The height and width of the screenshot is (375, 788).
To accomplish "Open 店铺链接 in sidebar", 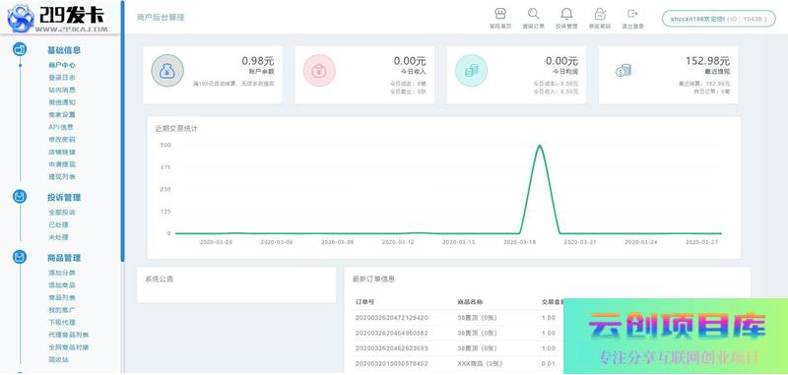I will click(x=62, y=152).
